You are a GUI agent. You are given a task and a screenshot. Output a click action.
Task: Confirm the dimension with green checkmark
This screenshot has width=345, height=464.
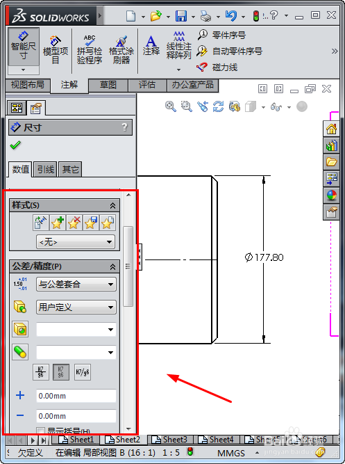click(15, 145)
